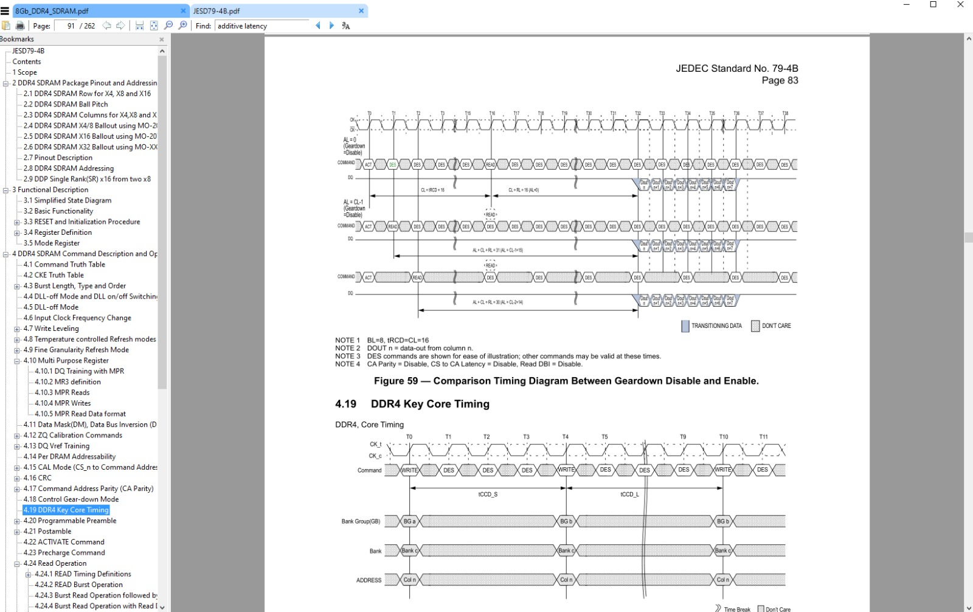Expand the '4.13 DQ Vref Training' node

coord(17,447)
